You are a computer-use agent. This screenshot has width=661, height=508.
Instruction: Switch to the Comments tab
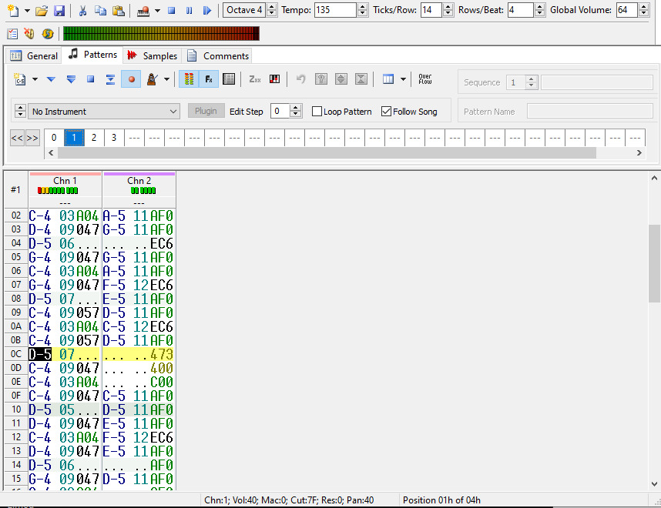[217, 55]
